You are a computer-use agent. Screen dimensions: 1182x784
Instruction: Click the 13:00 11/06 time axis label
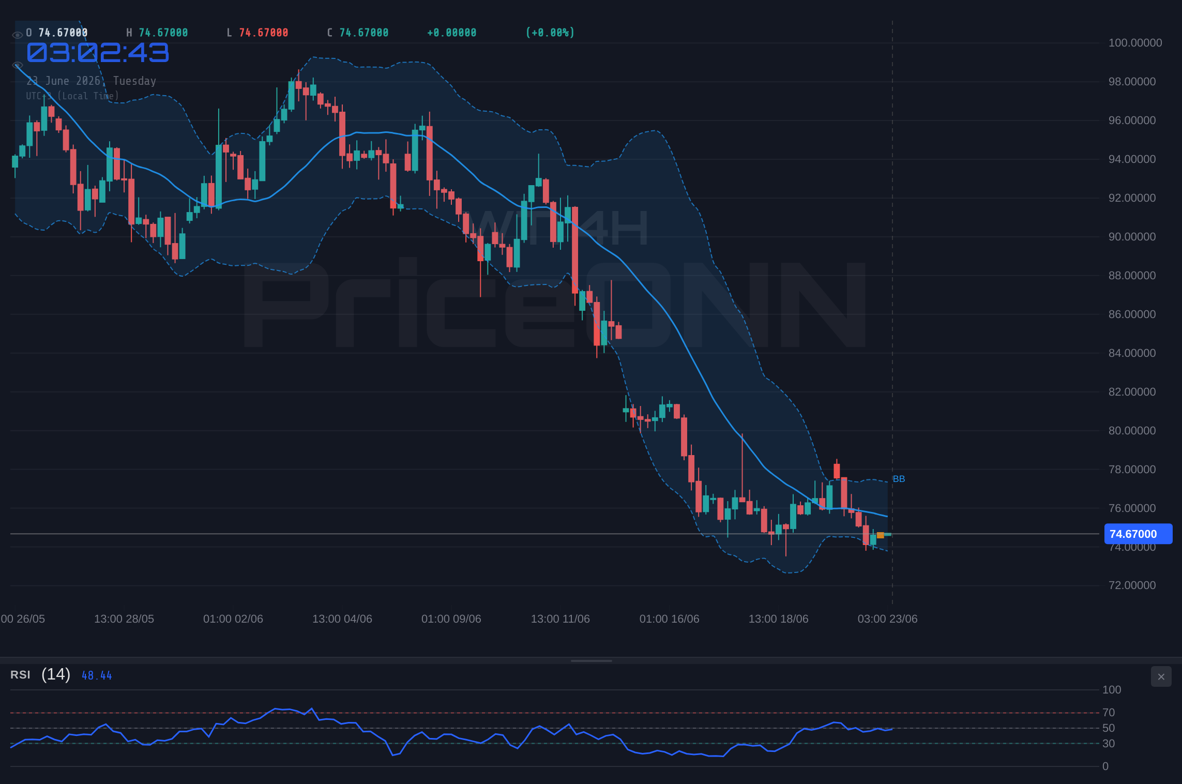pos(560,619)
